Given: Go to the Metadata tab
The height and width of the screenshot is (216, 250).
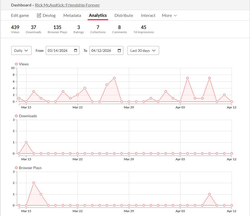Looking at the screenshot, I should point(72,16).
